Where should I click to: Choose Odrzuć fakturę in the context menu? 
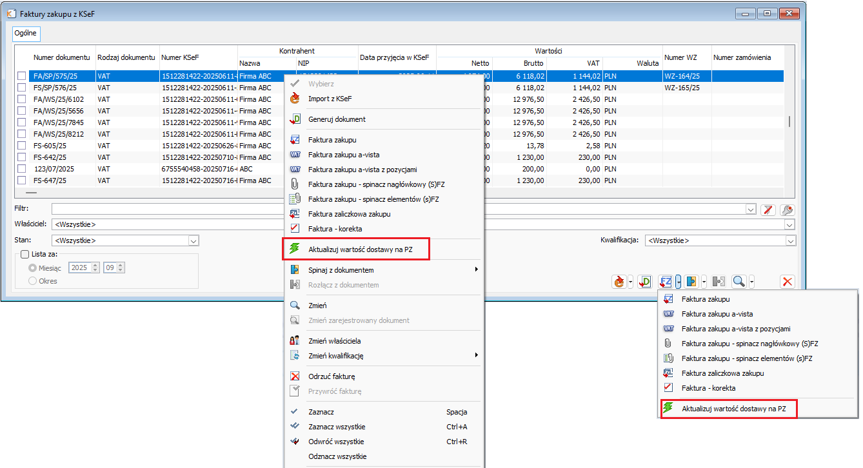pyautogui.click(x=331, y=376)
